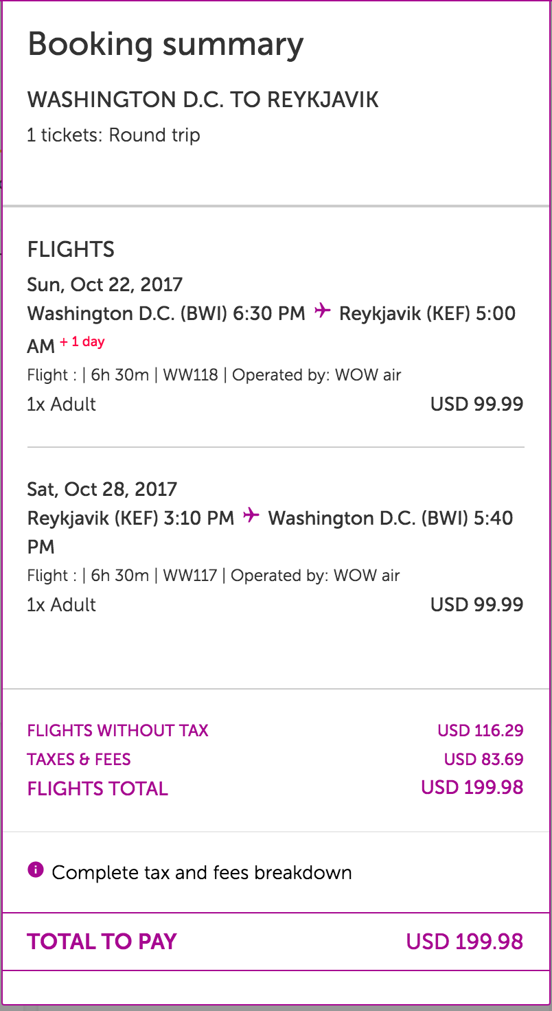The height and width of the screenshot is (1011, 552).
Task: Select the Sun, Oct 22, 2017 departure date
Action: (x=105, y=284)
